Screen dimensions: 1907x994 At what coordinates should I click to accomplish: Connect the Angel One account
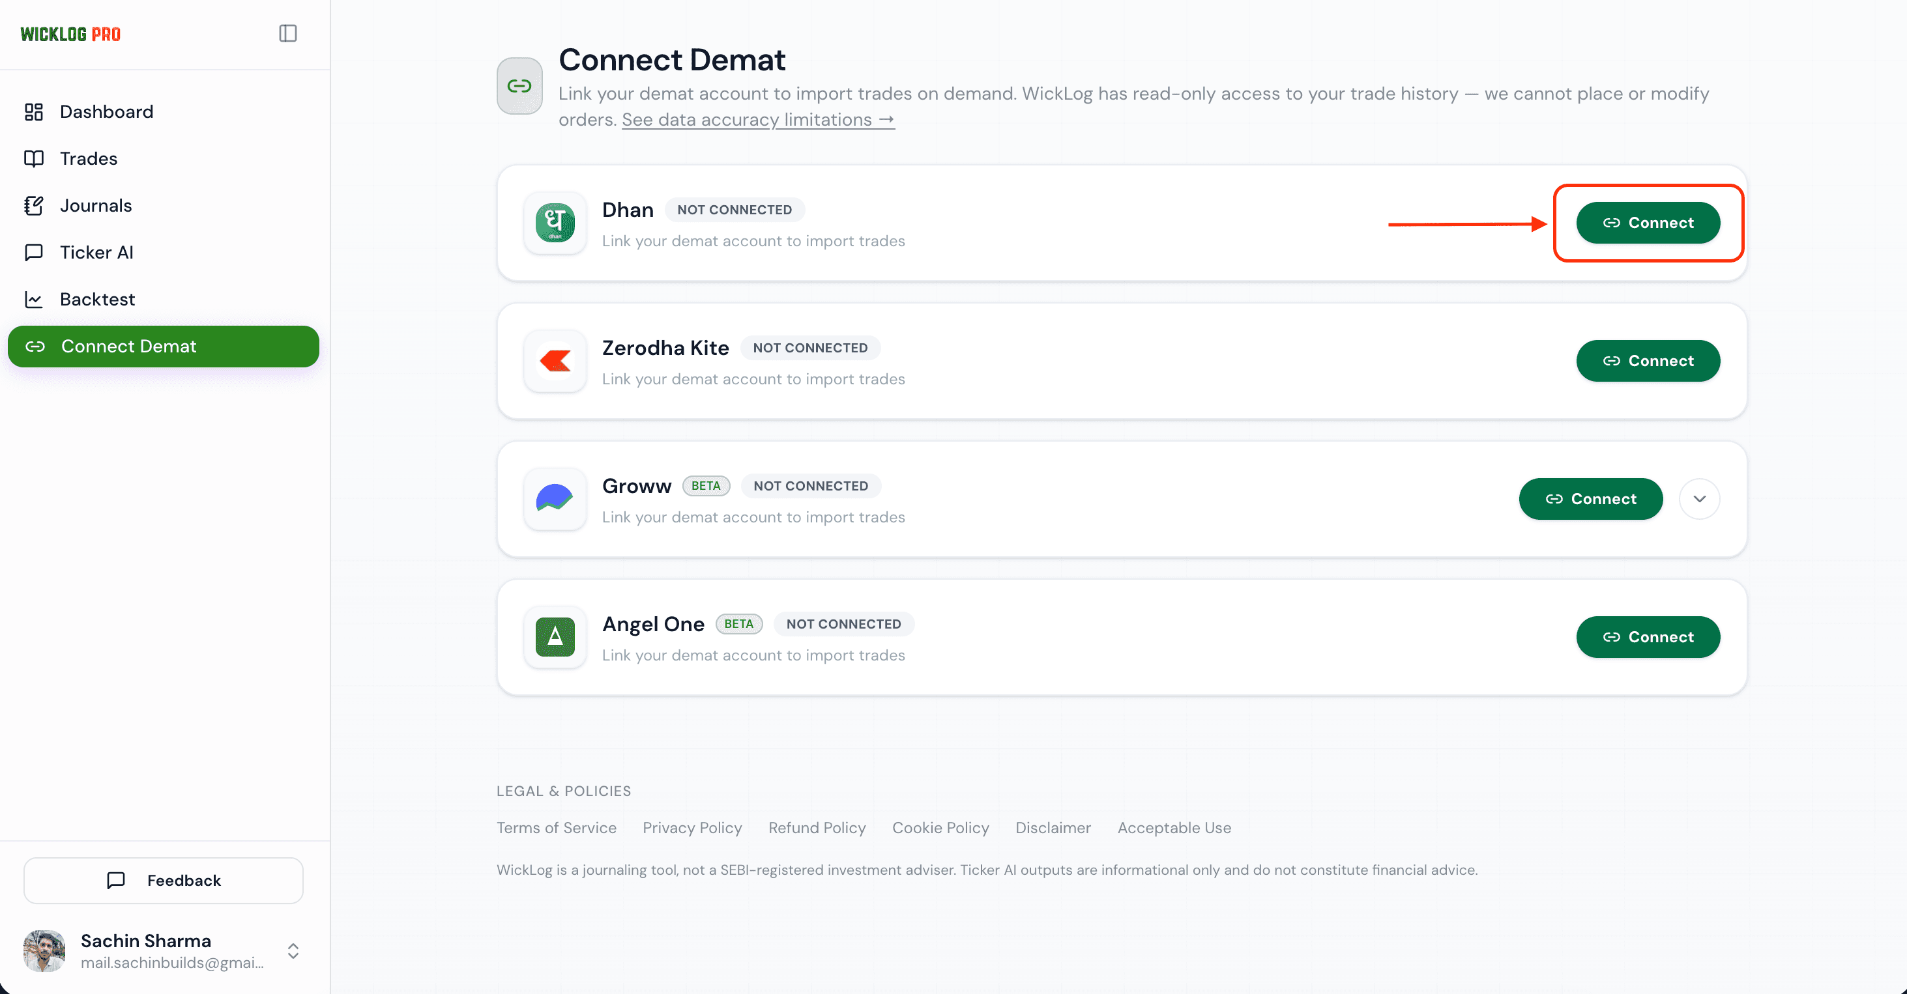coord(1648,637)
